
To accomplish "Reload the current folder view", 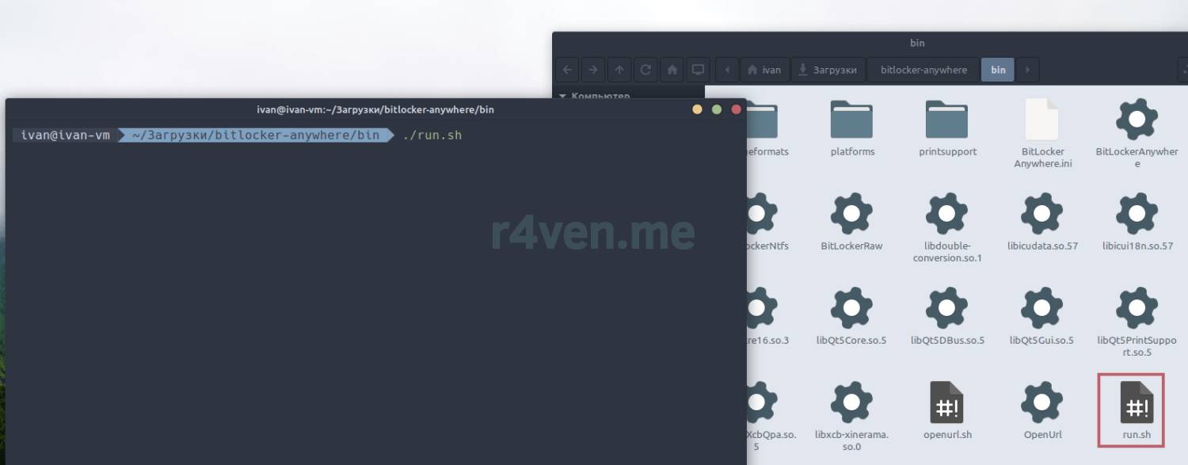I will (645, 70).
